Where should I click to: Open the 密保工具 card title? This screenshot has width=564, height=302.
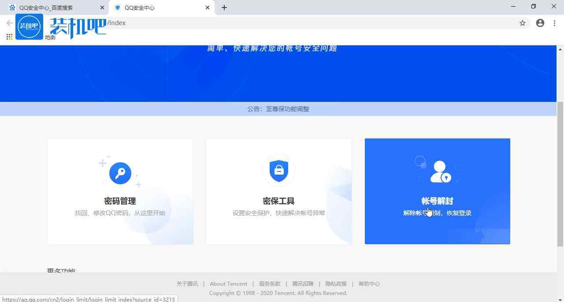click(278, 201)
